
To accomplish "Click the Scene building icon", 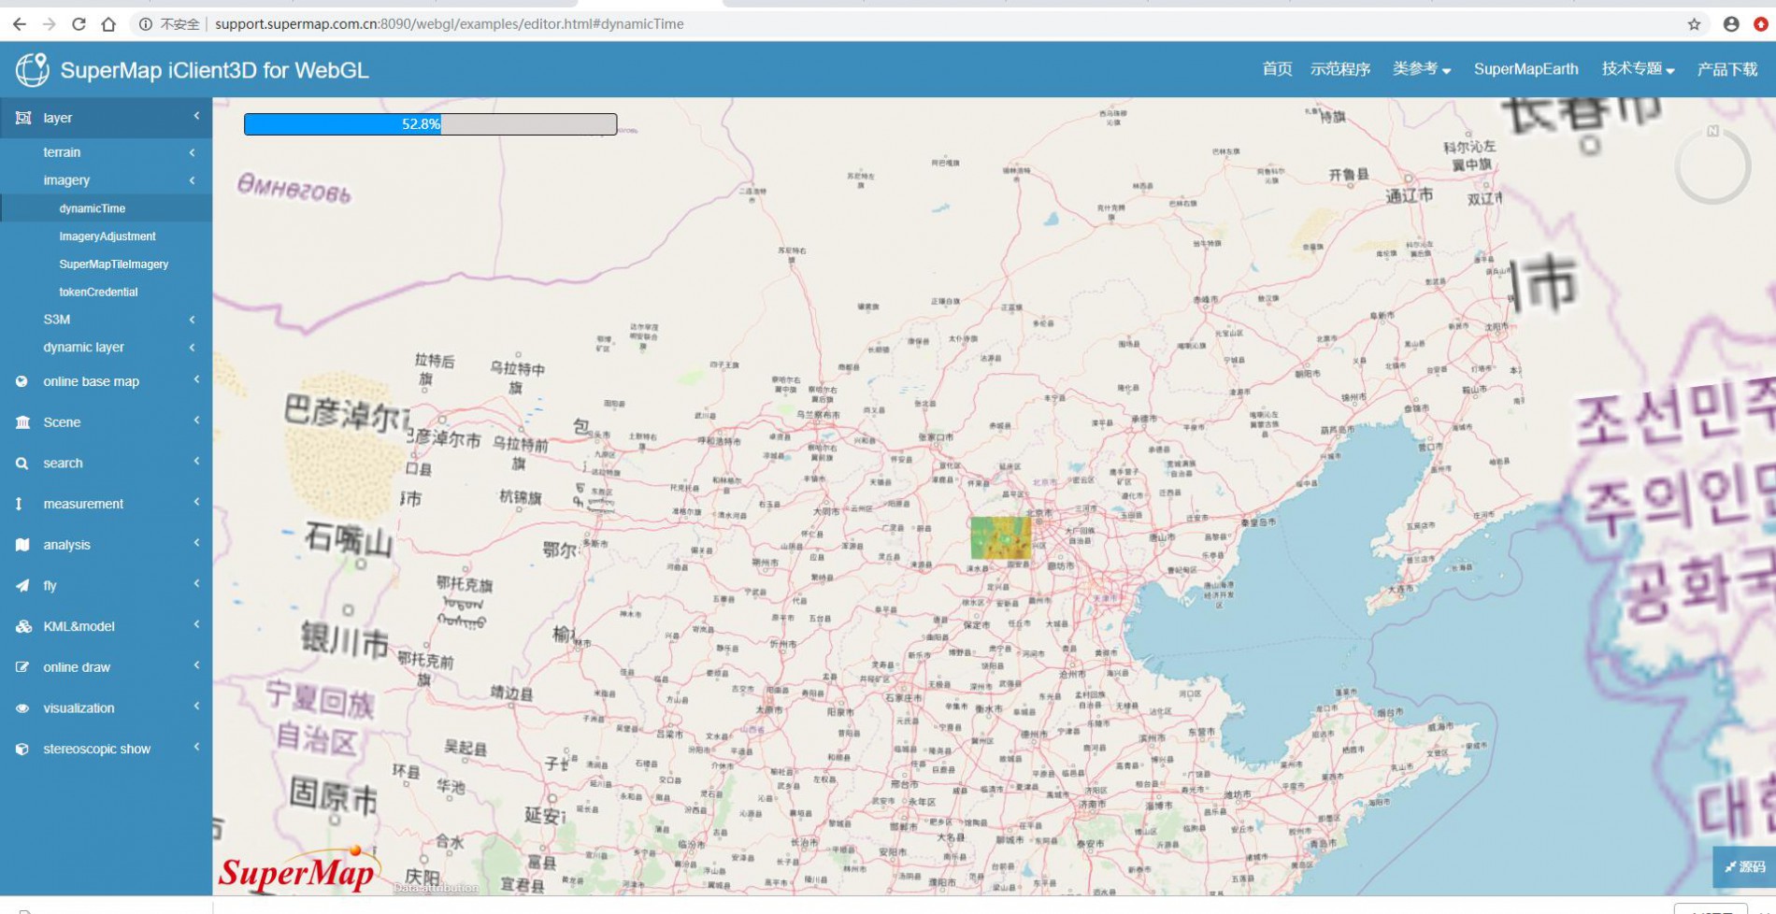I will pyautogui.click(x=22, y=422).
